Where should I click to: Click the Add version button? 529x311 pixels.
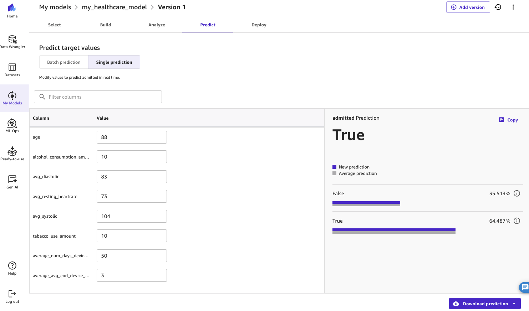(468, 7)
